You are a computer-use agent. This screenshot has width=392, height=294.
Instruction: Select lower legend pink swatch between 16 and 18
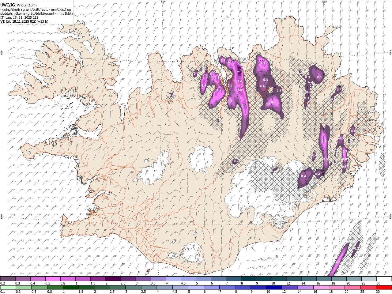321,287
